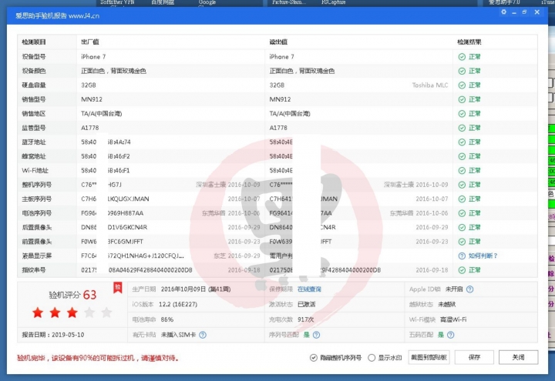
Task: Click 爱思助手验机报告 window title text
Action: (57, 16)
